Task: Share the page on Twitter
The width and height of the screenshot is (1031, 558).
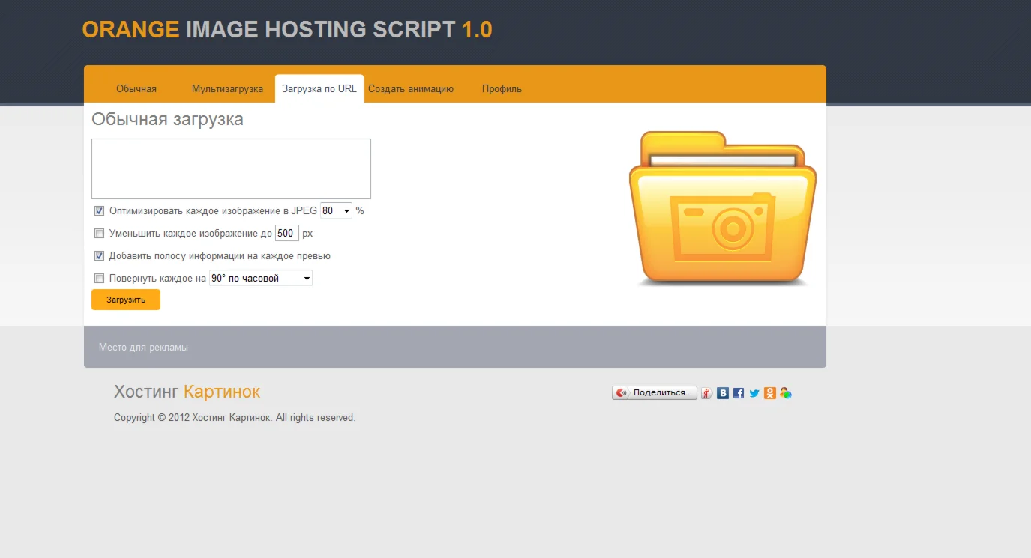Action: pyautogui.click(x=754, y=393)
